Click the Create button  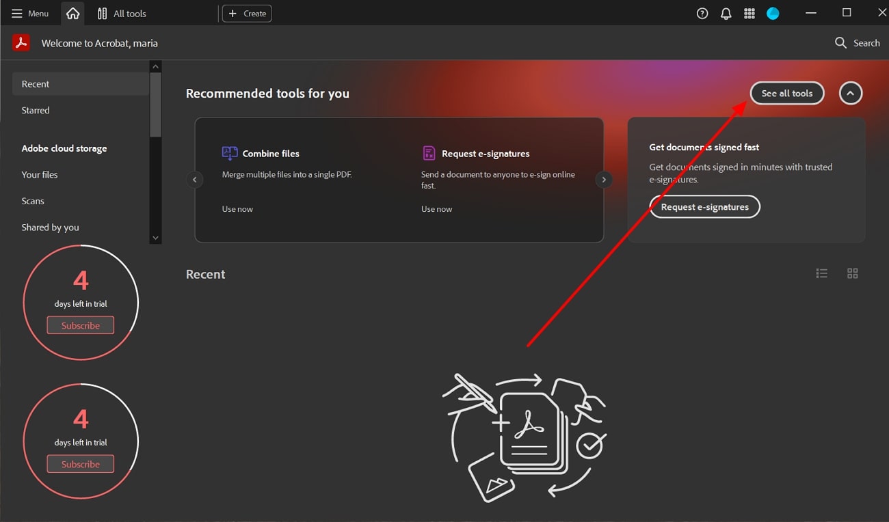click(x=247, y=14)
